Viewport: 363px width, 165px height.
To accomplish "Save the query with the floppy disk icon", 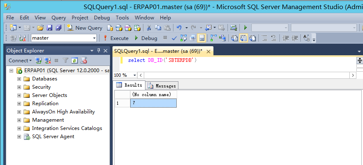I will point(49,28).
